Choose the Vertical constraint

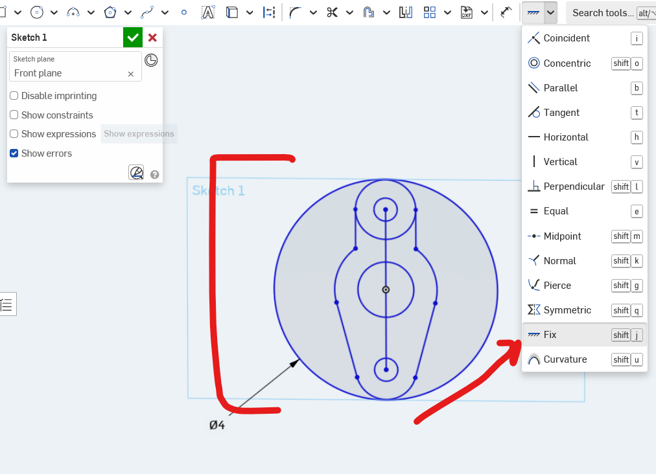tap(585, 162)
